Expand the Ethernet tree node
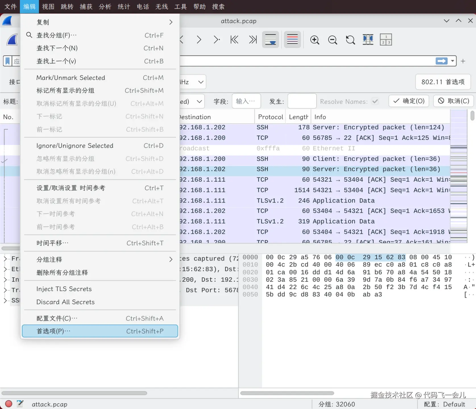The width and height of the screenshot is (476, 409). 5,269
